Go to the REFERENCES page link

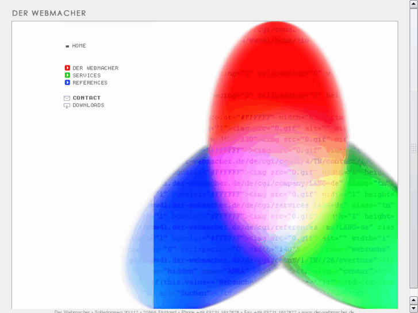click(x=90, y=83)
